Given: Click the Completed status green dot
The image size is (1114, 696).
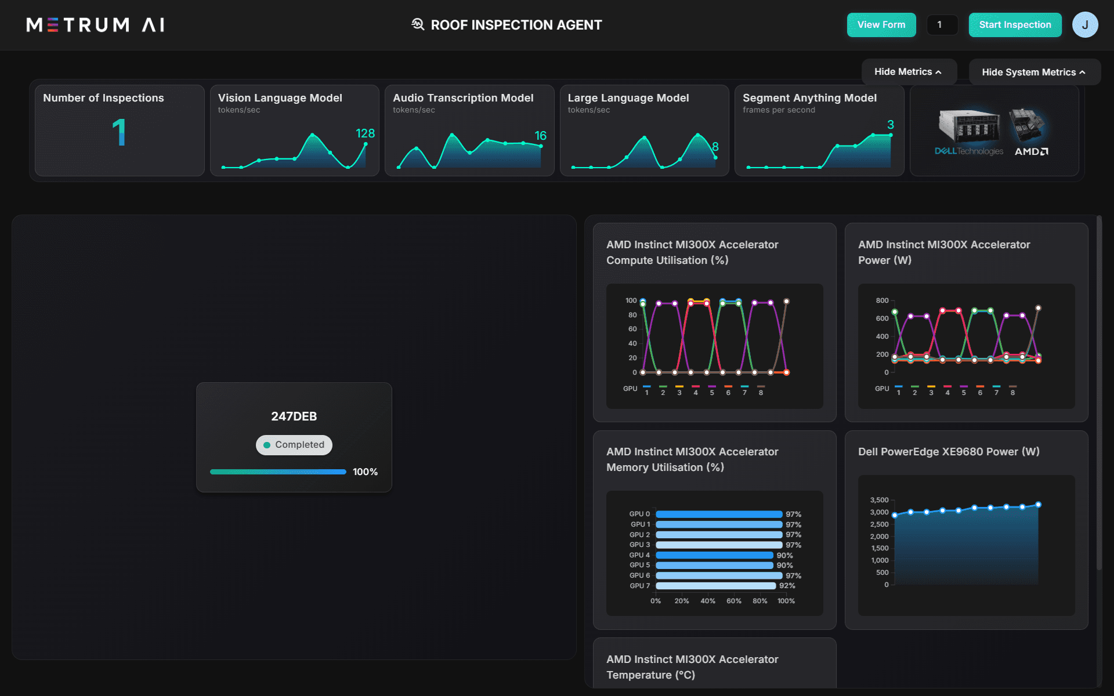Looking at the screenshot, I should tap(267, 445).
